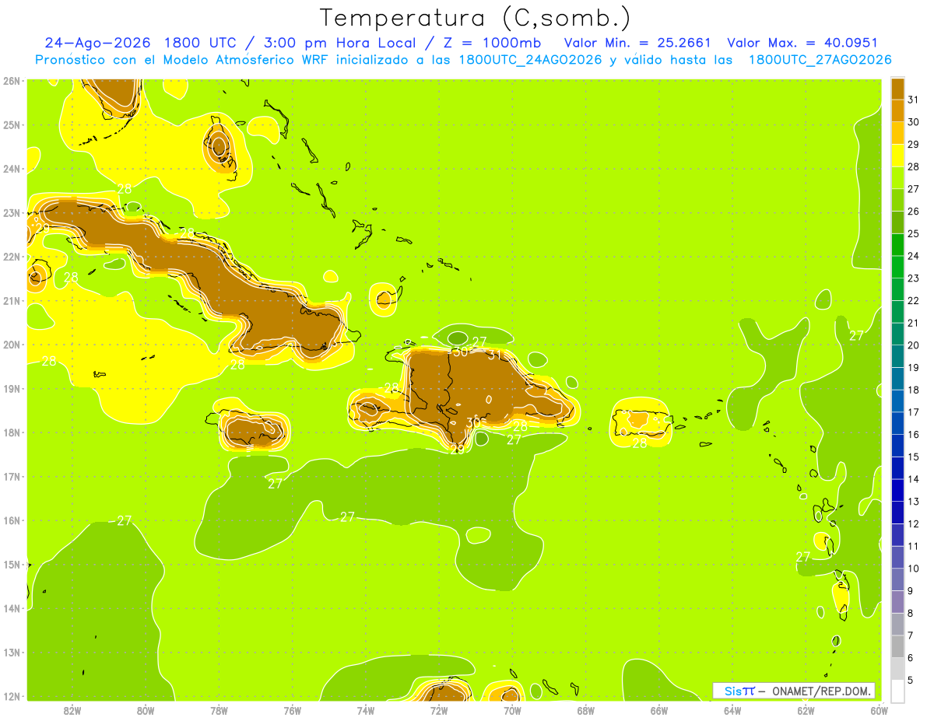
Task: Click "Pronóstico con el Modelo Atmósferico WRF" text
Action: (184, 60)
